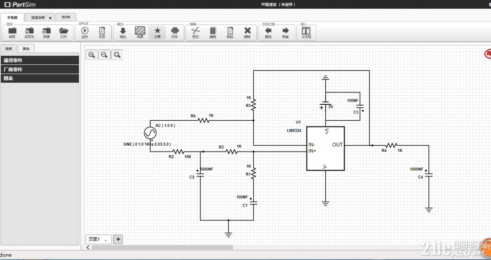
Task: Click the Save (保存) briefcase icon
Action: tap(12, 31)
